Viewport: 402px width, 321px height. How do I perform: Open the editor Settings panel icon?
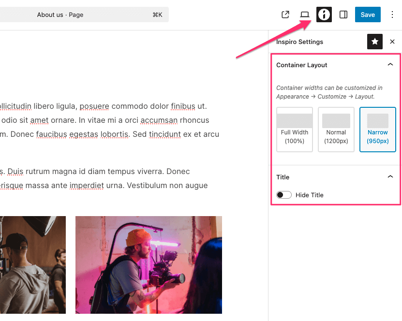[x=343, y=15]
